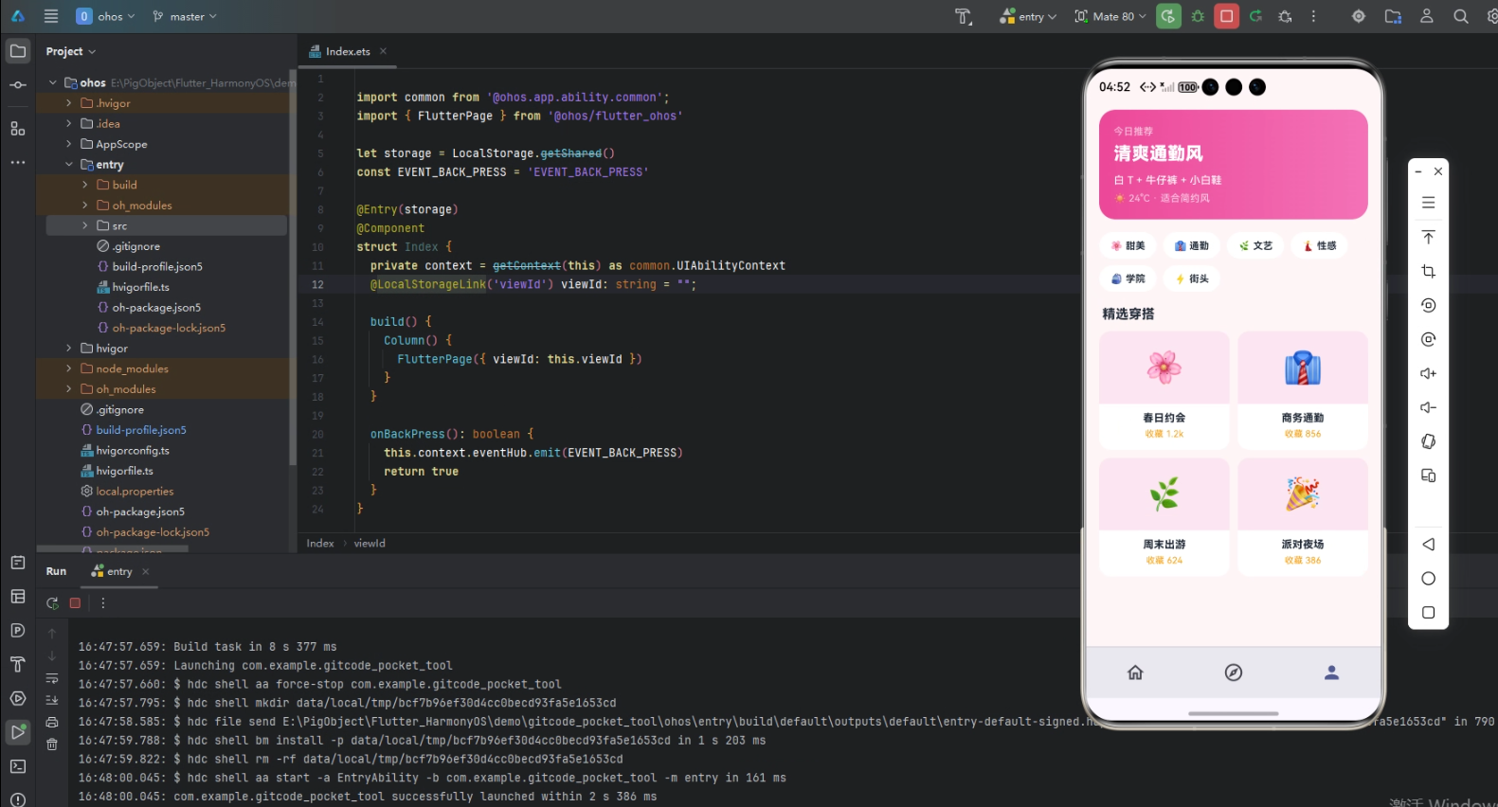Open the 派对夜场 outfit card
This screenshot has height=807, width=1498.
[1302, 516]
